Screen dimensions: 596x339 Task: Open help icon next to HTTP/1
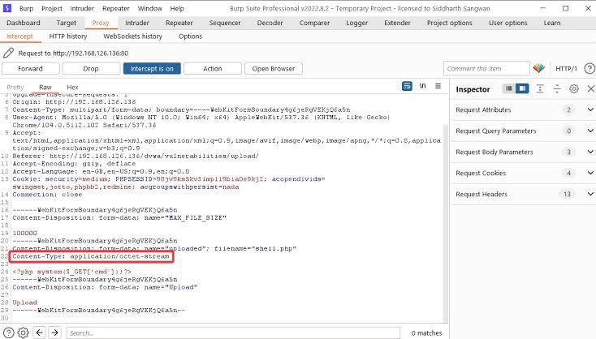590,68
